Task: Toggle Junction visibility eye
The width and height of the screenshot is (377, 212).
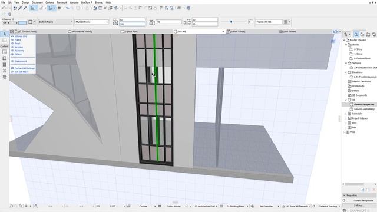Action: 12,47
